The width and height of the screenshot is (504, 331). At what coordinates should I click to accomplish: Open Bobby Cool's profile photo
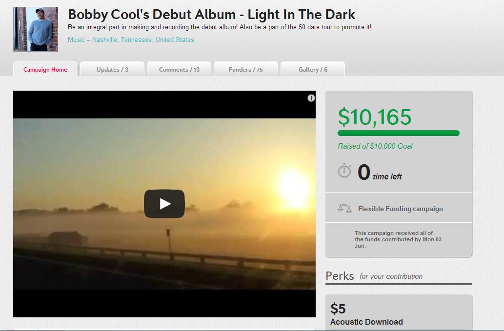[x=35, y=29]
